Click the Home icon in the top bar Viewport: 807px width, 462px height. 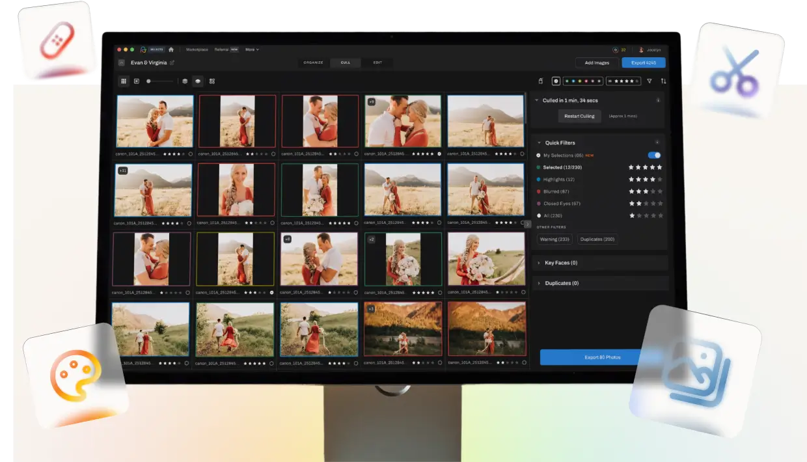(171, 49)
